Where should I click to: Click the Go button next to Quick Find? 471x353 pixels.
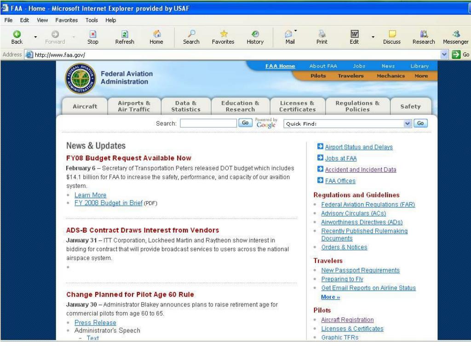point(420,123)
